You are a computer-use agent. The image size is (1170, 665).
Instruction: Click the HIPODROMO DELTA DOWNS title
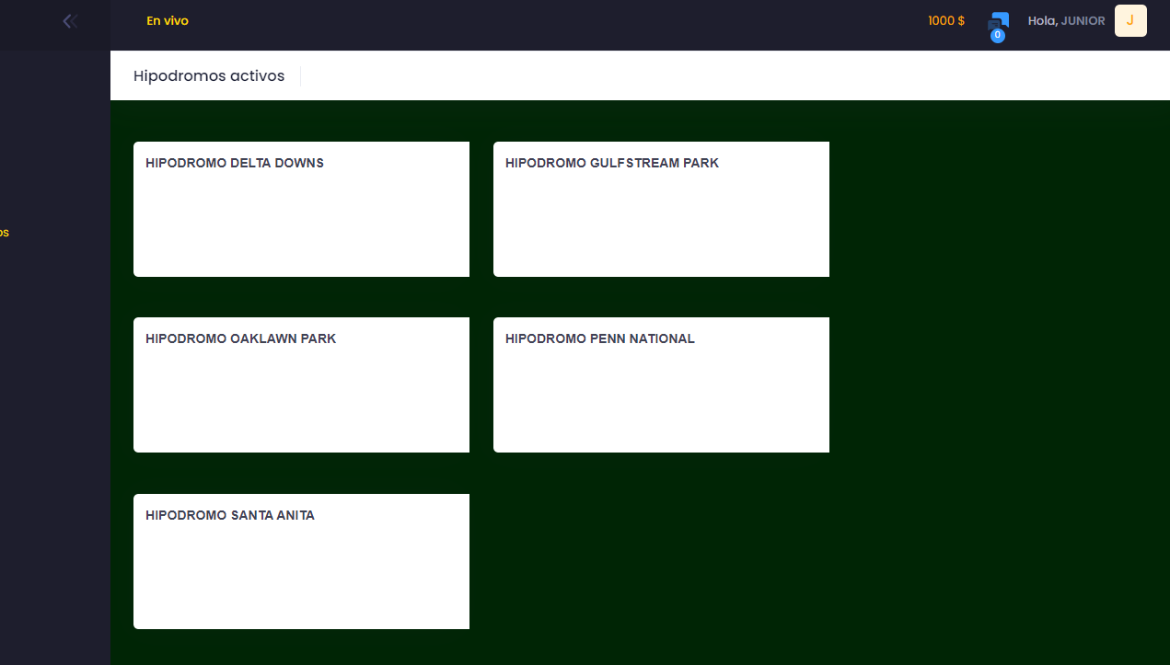click(x=235, y=163)
